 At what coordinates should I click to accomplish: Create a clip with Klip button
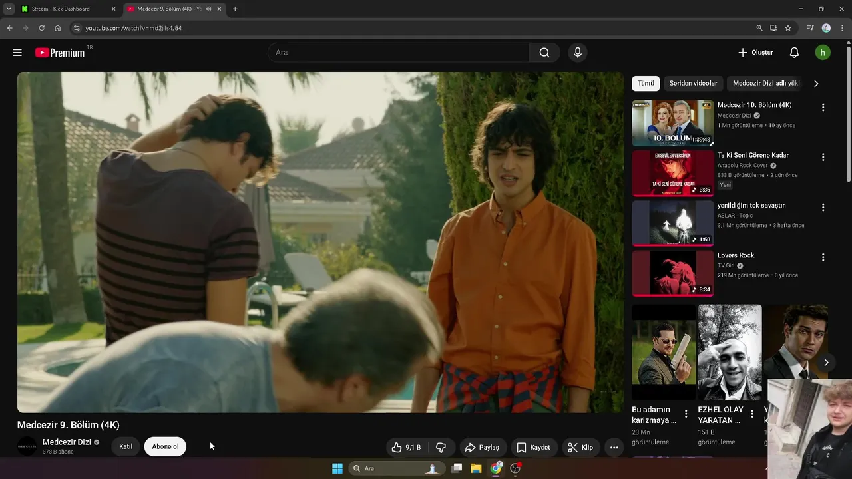pos(580,447)
